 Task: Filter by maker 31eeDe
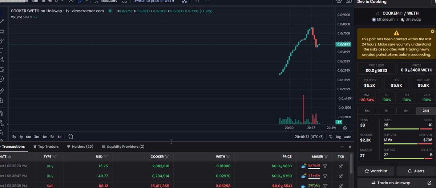pyautogui.click(x=325, y=176)
